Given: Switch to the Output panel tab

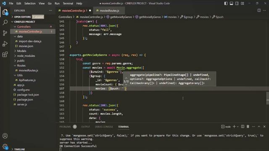Looking at the screenshot, I should click(x=85, y=127).
